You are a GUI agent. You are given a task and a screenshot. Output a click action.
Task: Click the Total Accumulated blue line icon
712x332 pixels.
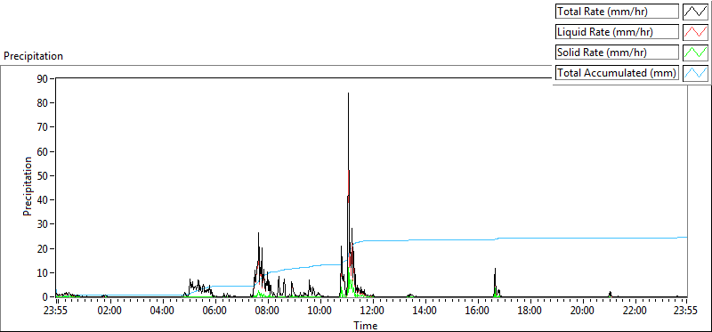pos(695,73)
